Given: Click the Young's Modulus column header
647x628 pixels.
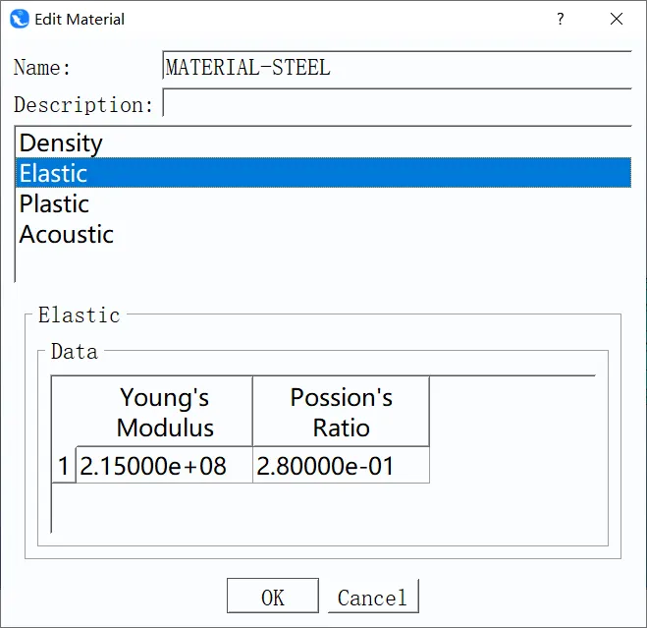Looking at the screenshot, I should [164, 412].
